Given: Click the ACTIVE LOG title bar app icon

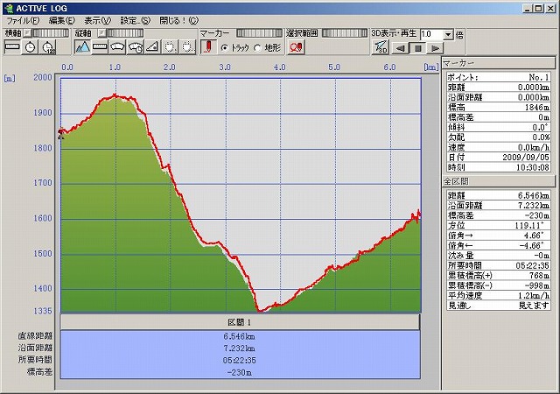Looking at the screenshot, I should [9, 8].
